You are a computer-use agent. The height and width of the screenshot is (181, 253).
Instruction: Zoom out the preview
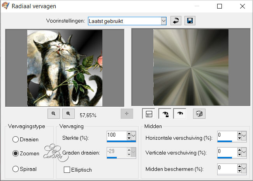point(54,114)
